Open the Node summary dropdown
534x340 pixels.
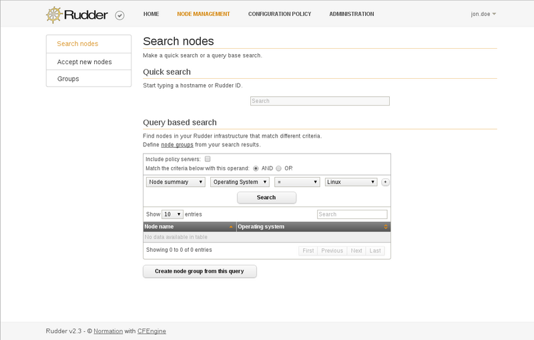[x=176, y=182]
